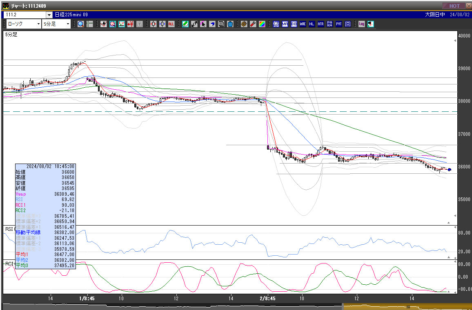Toggle the HL high-low indicator
This screenshot has width=472, height=310.
click(x=312, y=24)
